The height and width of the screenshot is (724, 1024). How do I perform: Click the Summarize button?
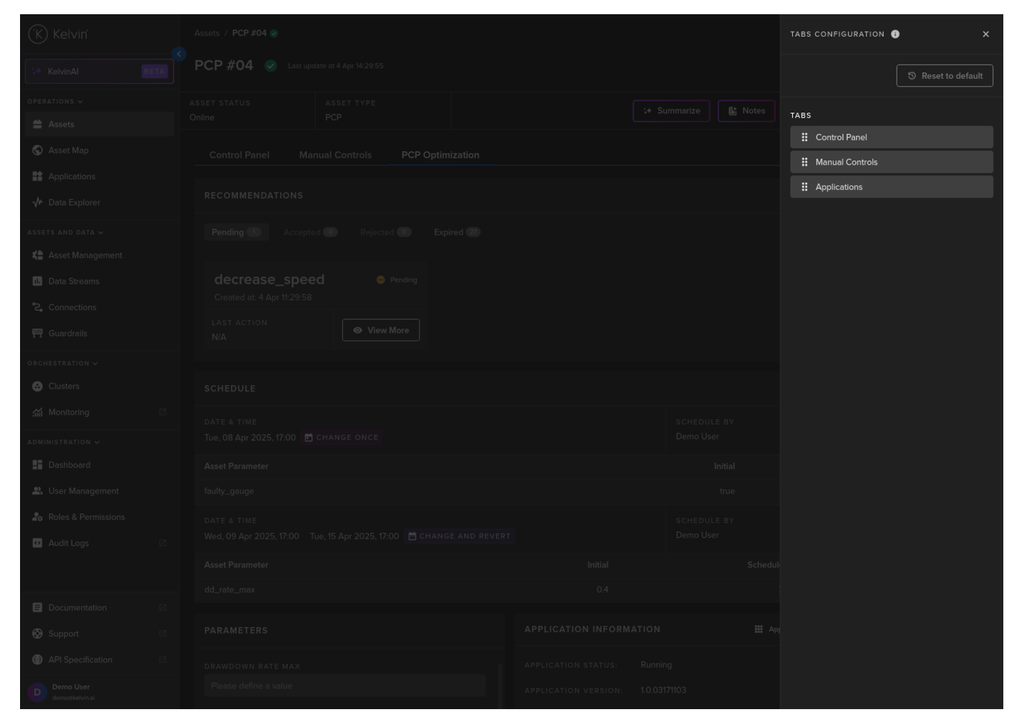coord(671,111)
